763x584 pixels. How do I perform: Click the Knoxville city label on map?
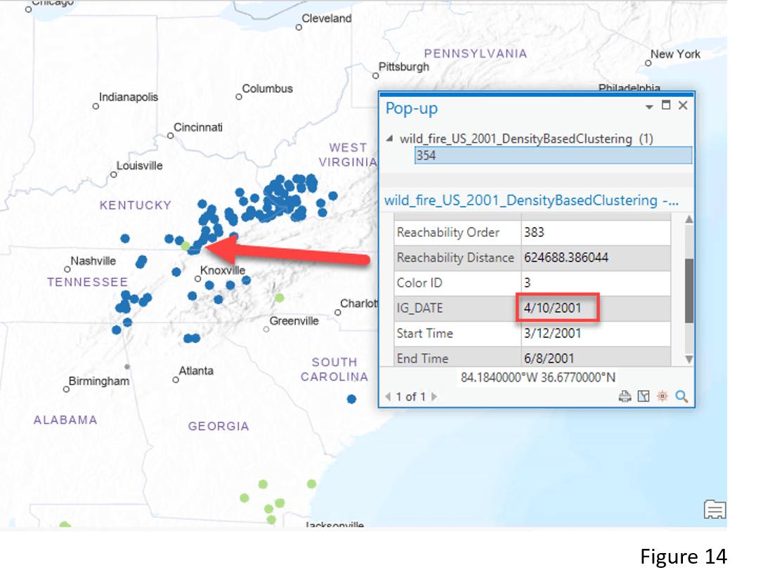tap(223, 270)
